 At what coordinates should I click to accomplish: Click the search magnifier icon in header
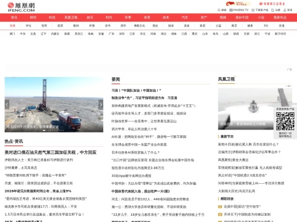[219, 10]
